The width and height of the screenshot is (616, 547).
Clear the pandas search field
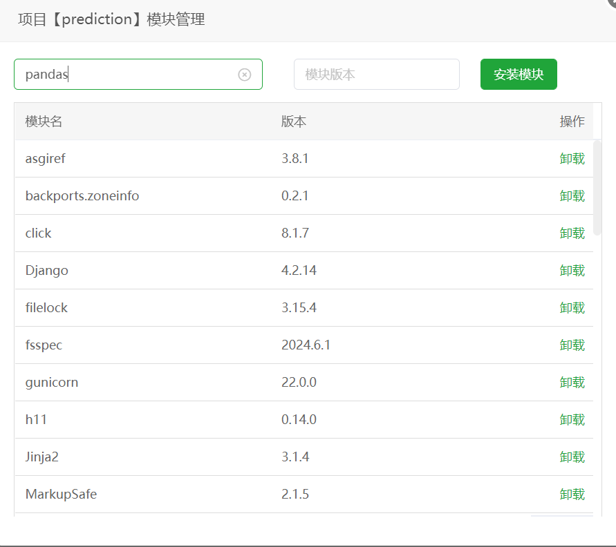click(x=244, y=75)
